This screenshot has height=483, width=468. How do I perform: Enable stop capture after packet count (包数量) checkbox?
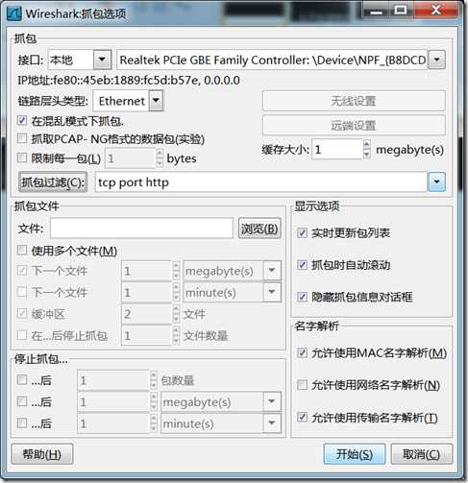coord(22,380)
